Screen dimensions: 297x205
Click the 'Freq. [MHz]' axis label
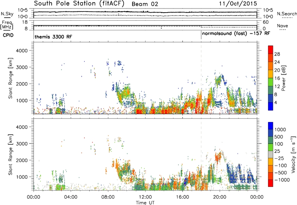(7, 25)
